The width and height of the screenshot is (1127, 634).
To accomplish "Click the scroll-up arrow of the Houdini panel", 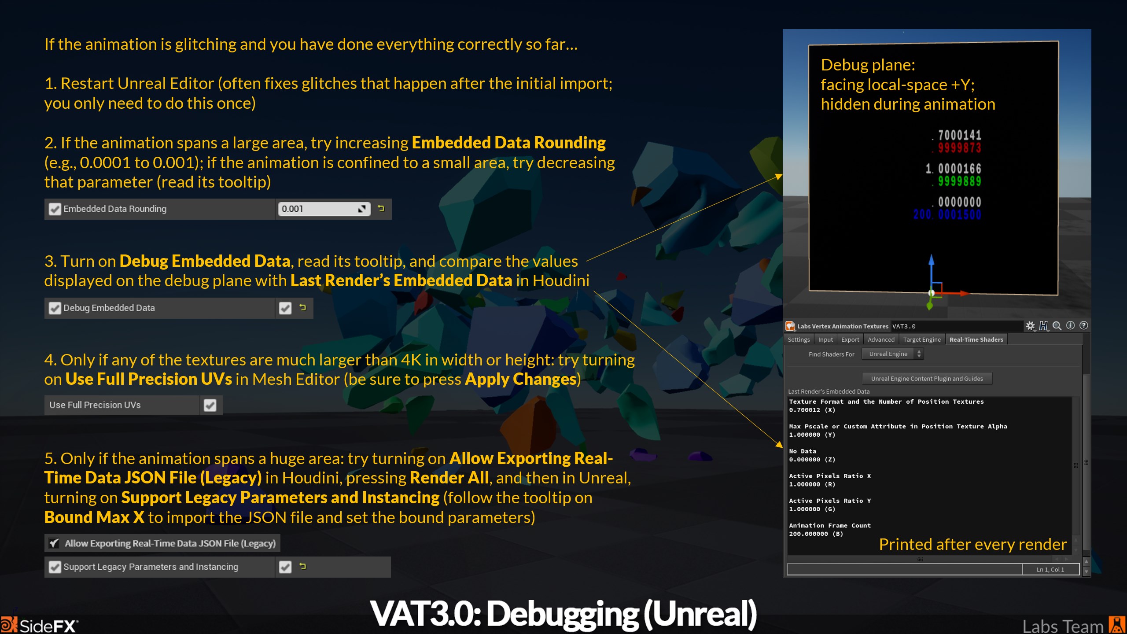I will 1086,562.
